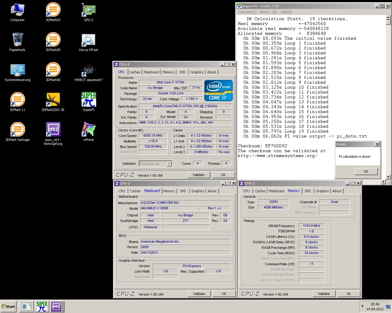392x313 pixels.
Task: Open the 3DMark 11 desktop shortcut
Action: click(x=17, y=102)
